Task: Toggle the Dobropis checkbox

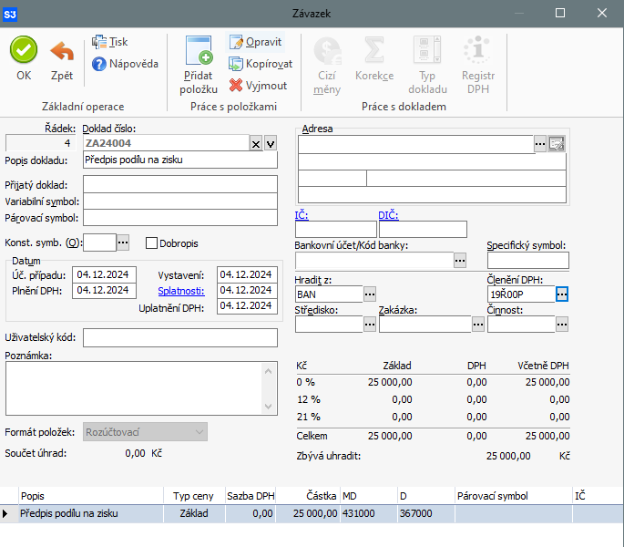Action: [151, 243]
